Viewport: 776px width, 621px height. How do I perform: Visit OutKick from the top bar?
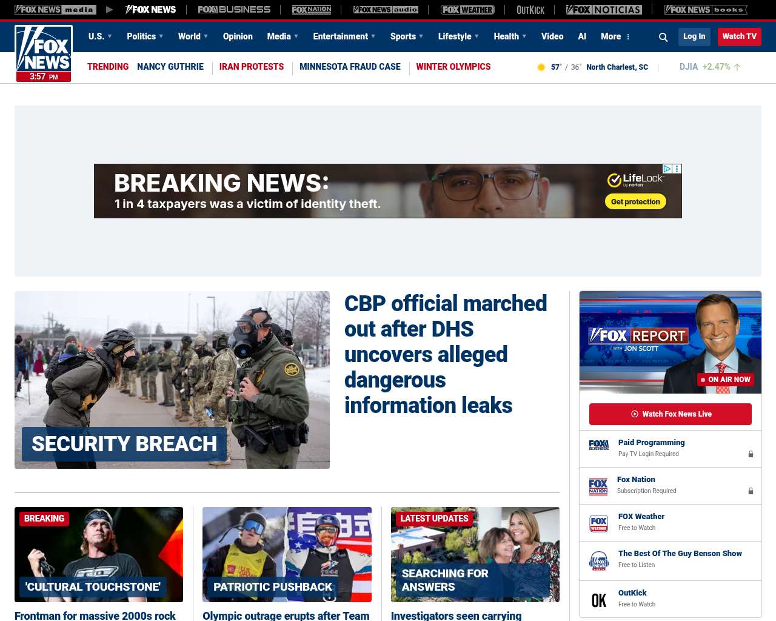click(x=530, y=10)
